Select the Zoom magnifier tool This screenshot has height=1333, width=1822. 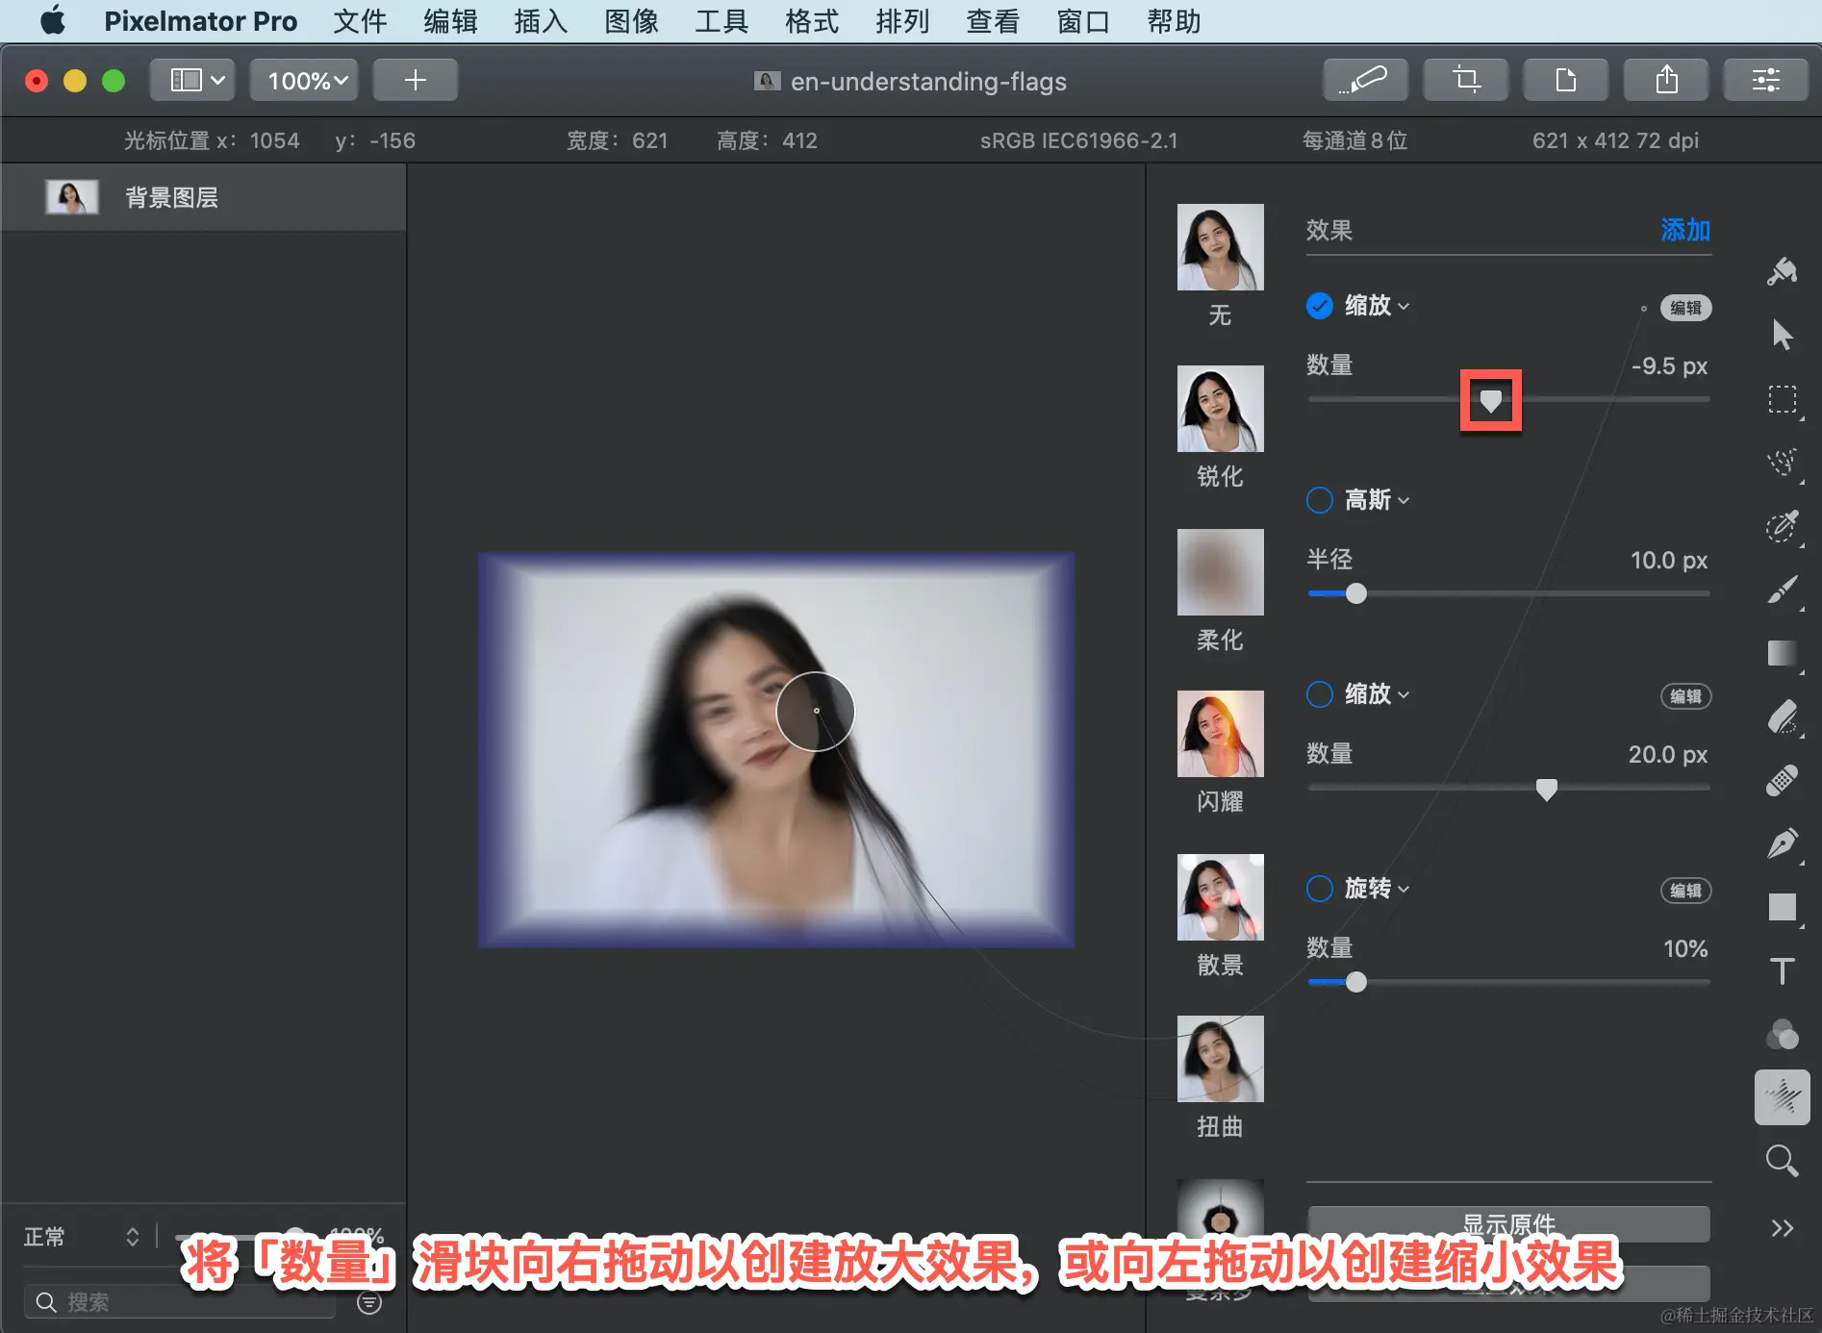tap(1782, 1161)
